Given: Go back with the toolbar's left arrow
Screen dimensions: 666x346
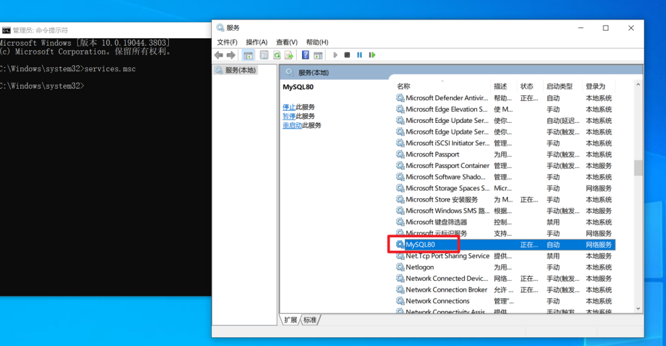Looking at the screenshot, I should (x=219, y=55).
